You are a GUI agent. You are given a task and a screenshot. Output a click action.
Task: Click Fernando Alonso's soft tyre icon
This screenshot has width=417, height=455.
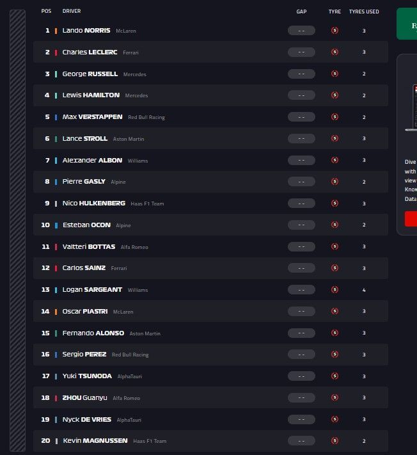[x=334, y=333]
